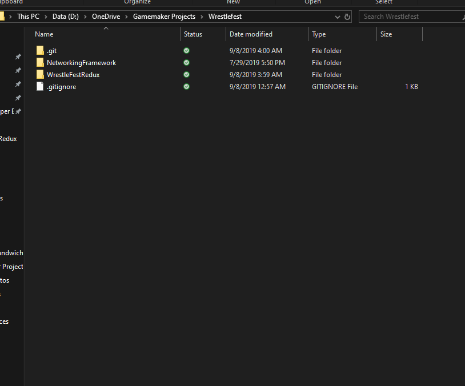Image resolution: width=465 pixels, height=386 pixels.
Task: Select the .gitignore file name
Action: (61, 87)
